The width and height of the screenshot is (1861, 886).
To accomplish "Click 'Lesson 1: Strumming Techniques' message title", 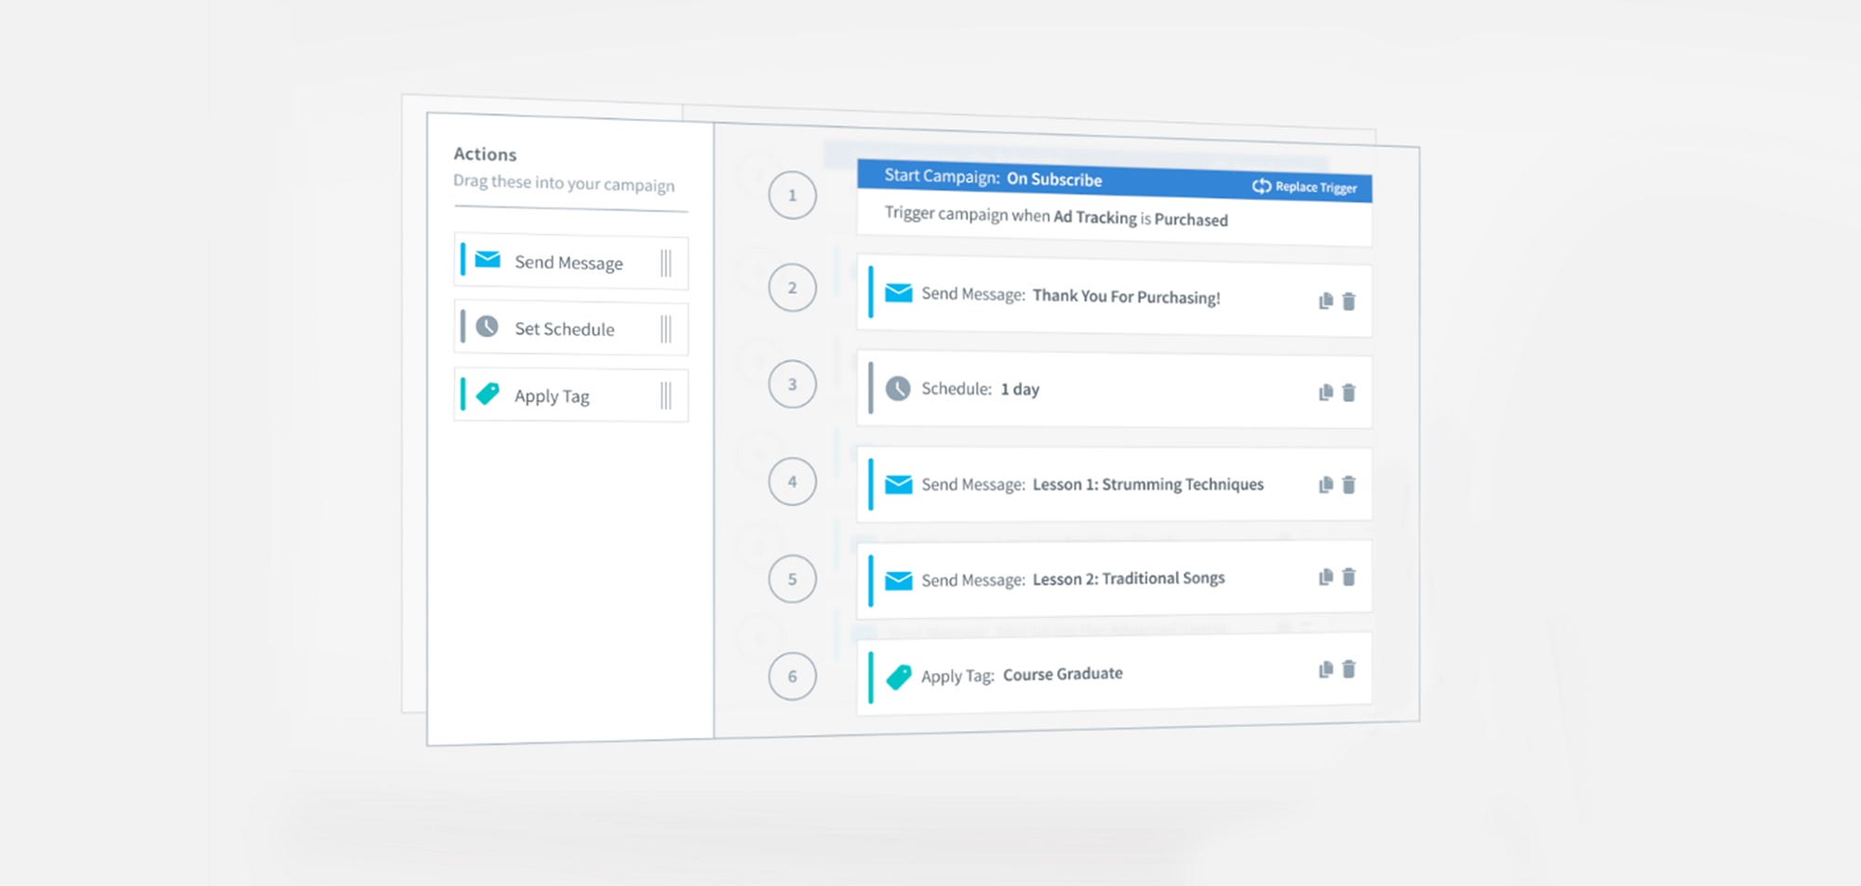I will 1148,484.
